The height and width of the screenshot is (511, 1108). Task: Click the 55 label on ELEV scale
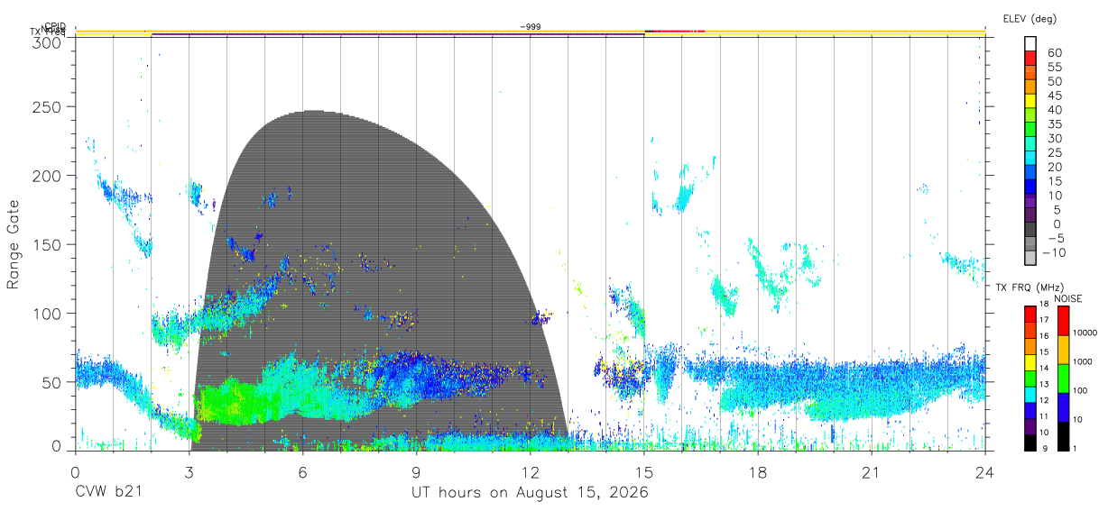pyautogui.click(x=1054, y=67)
